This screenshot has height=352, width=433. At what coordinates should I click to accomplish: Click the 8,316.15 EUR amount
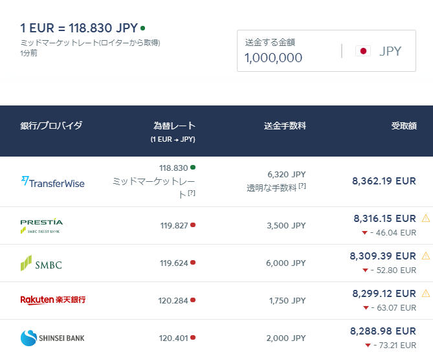pyautogui.click(x=385, y=219)
